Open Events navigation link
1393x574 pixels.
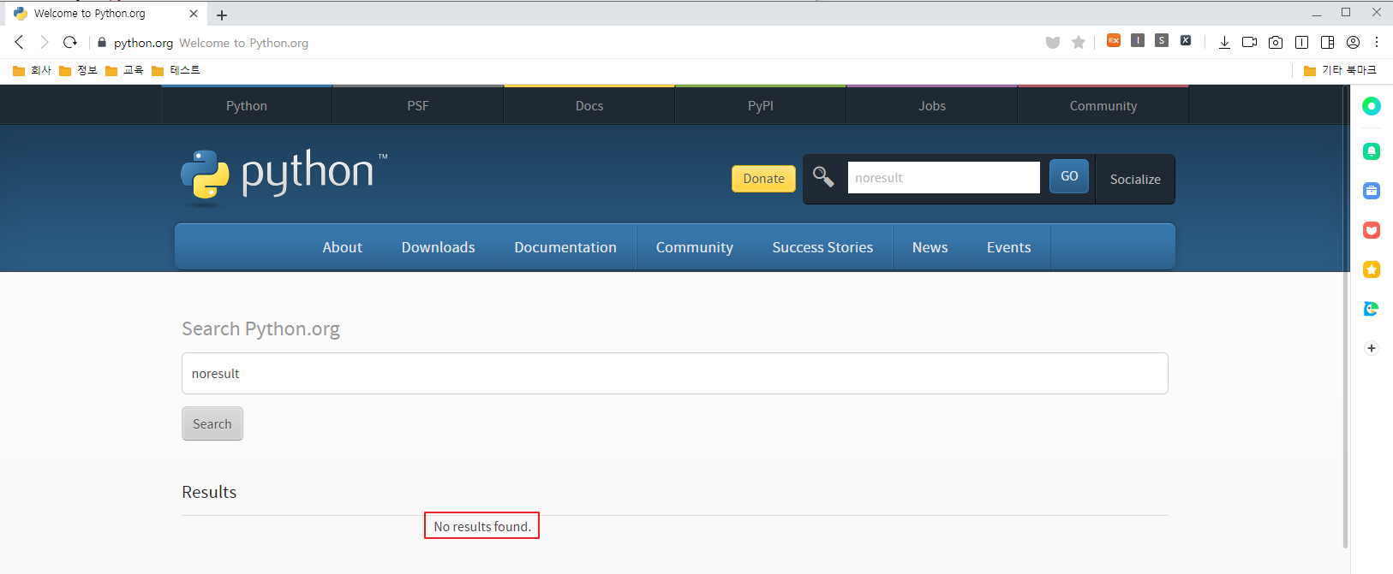pos(1008,247)
